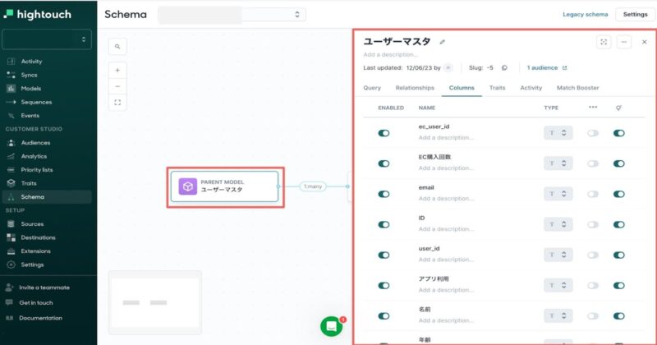Open the canvas search icon
This screenshot has width=657, height=345.
tap(117, 47)
